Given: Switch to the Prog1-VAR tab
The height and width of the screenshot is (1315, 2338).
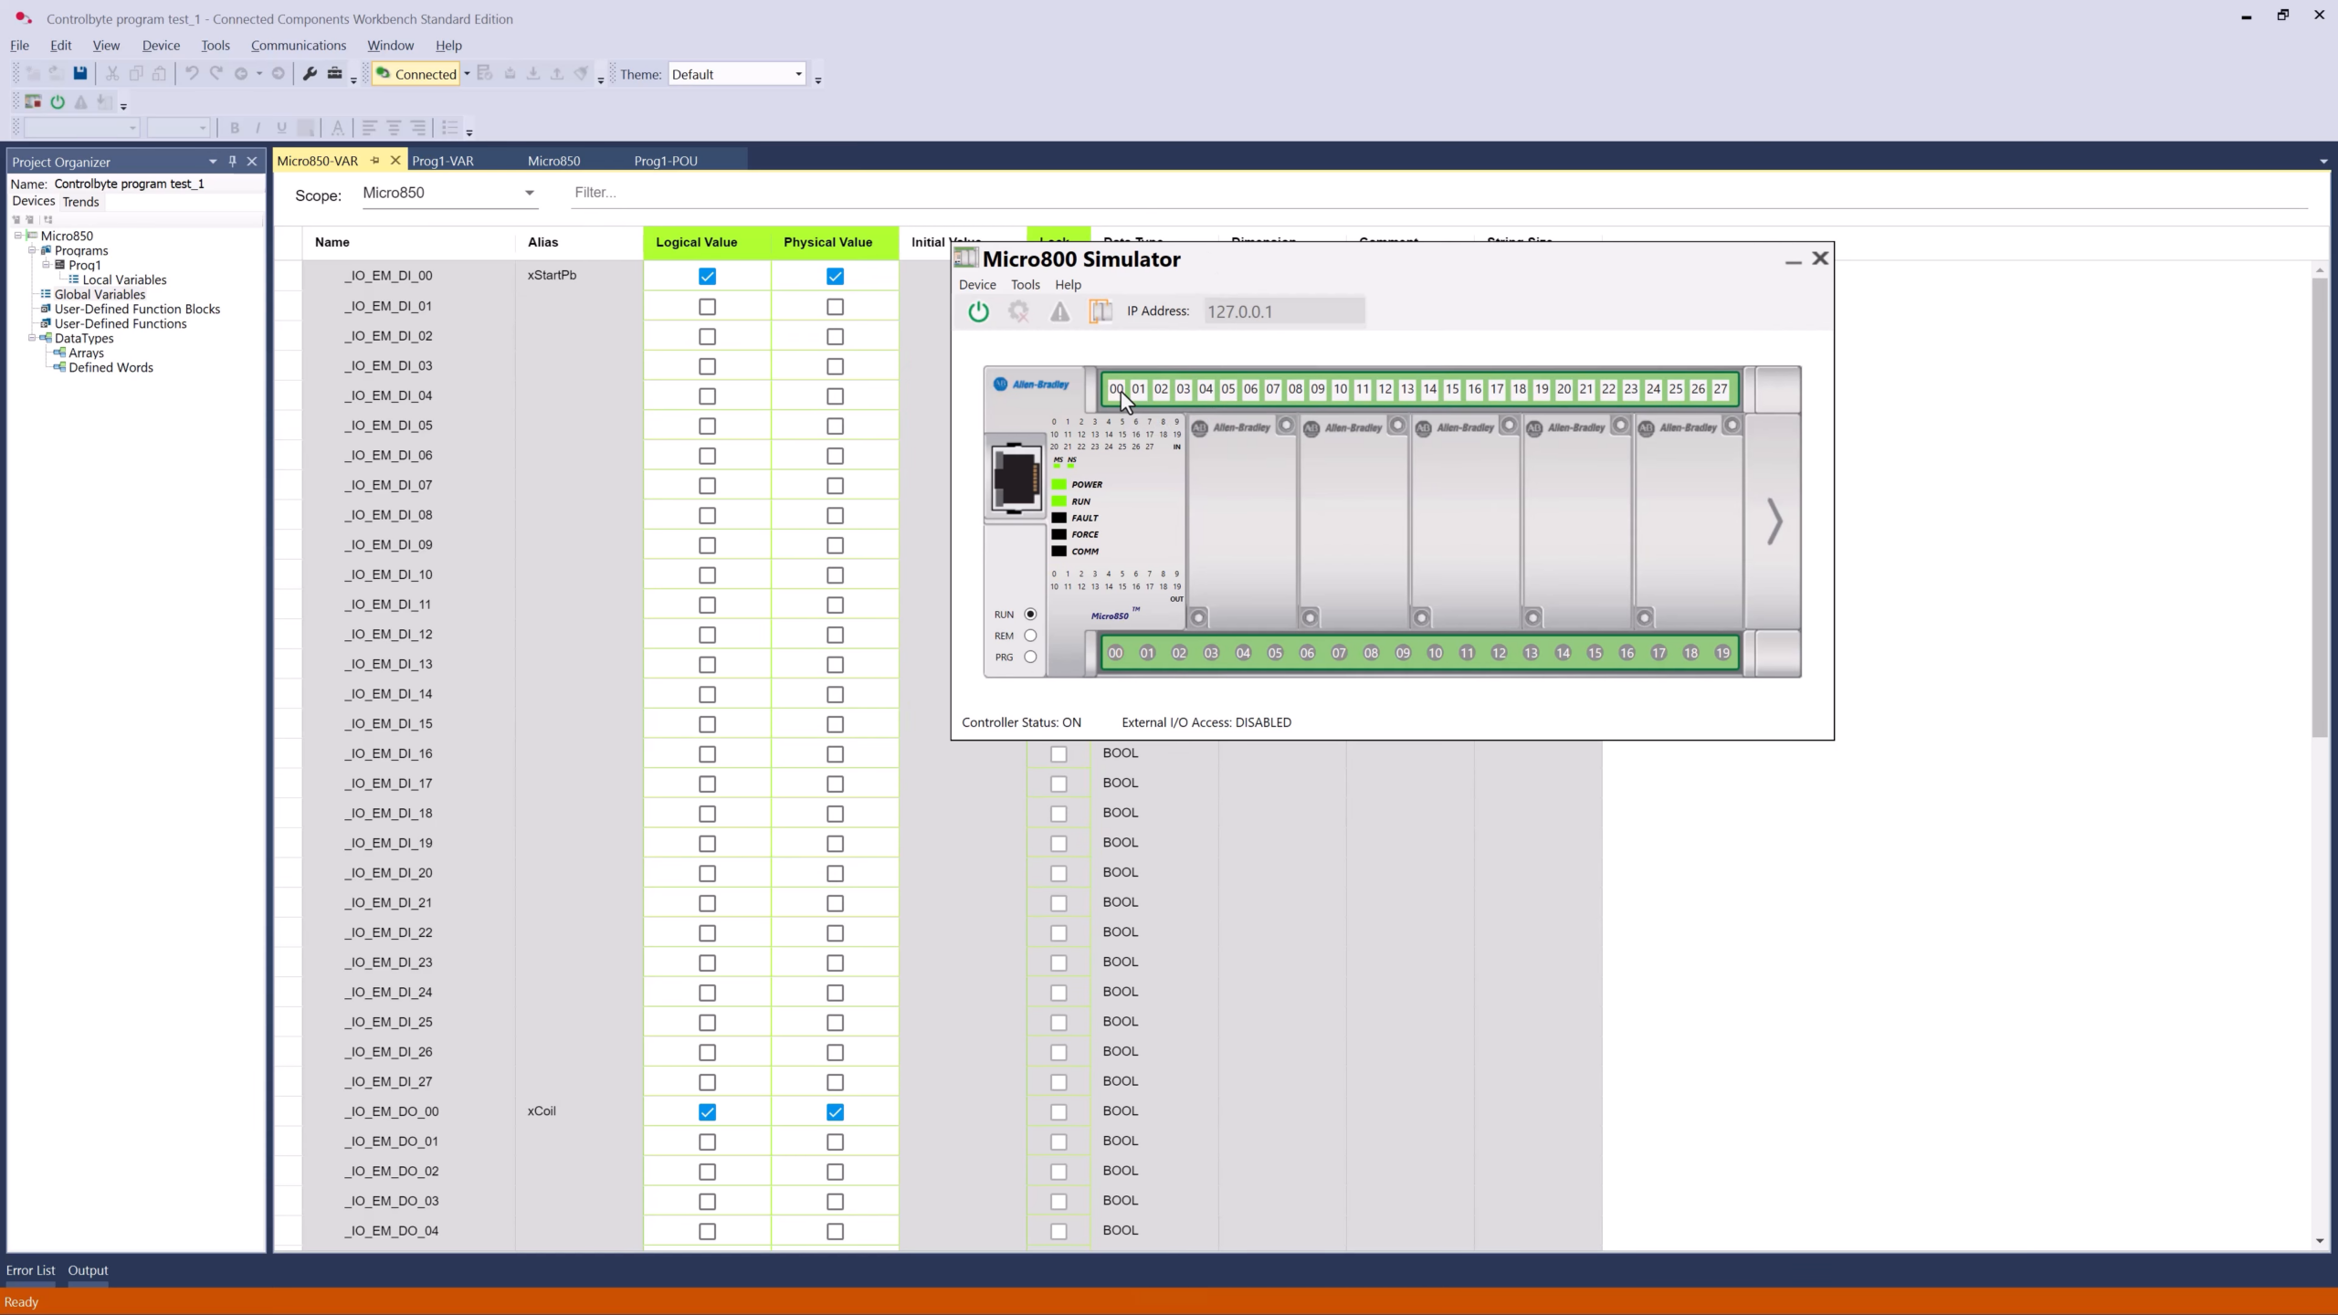Looking at the screenshot, I should pyautogui.click(x=443, y=161).
